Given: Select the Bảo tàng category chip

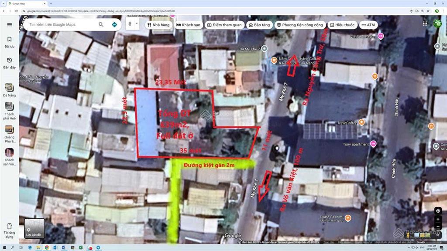Looking at the screenshot, I should click(x=259, y=25).
